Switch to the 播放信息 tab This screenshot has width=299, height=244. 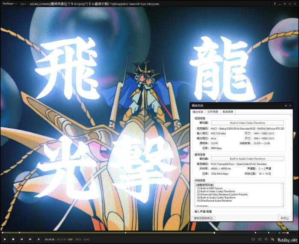pos(198,112)
